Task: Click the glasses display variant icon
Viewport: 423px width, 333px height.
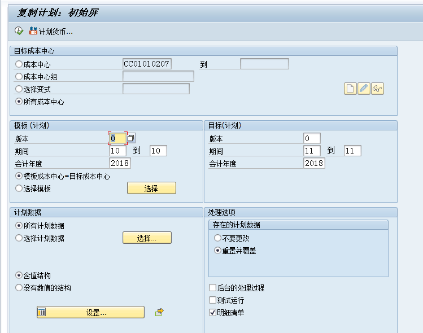Action: (x=378, y=89)
